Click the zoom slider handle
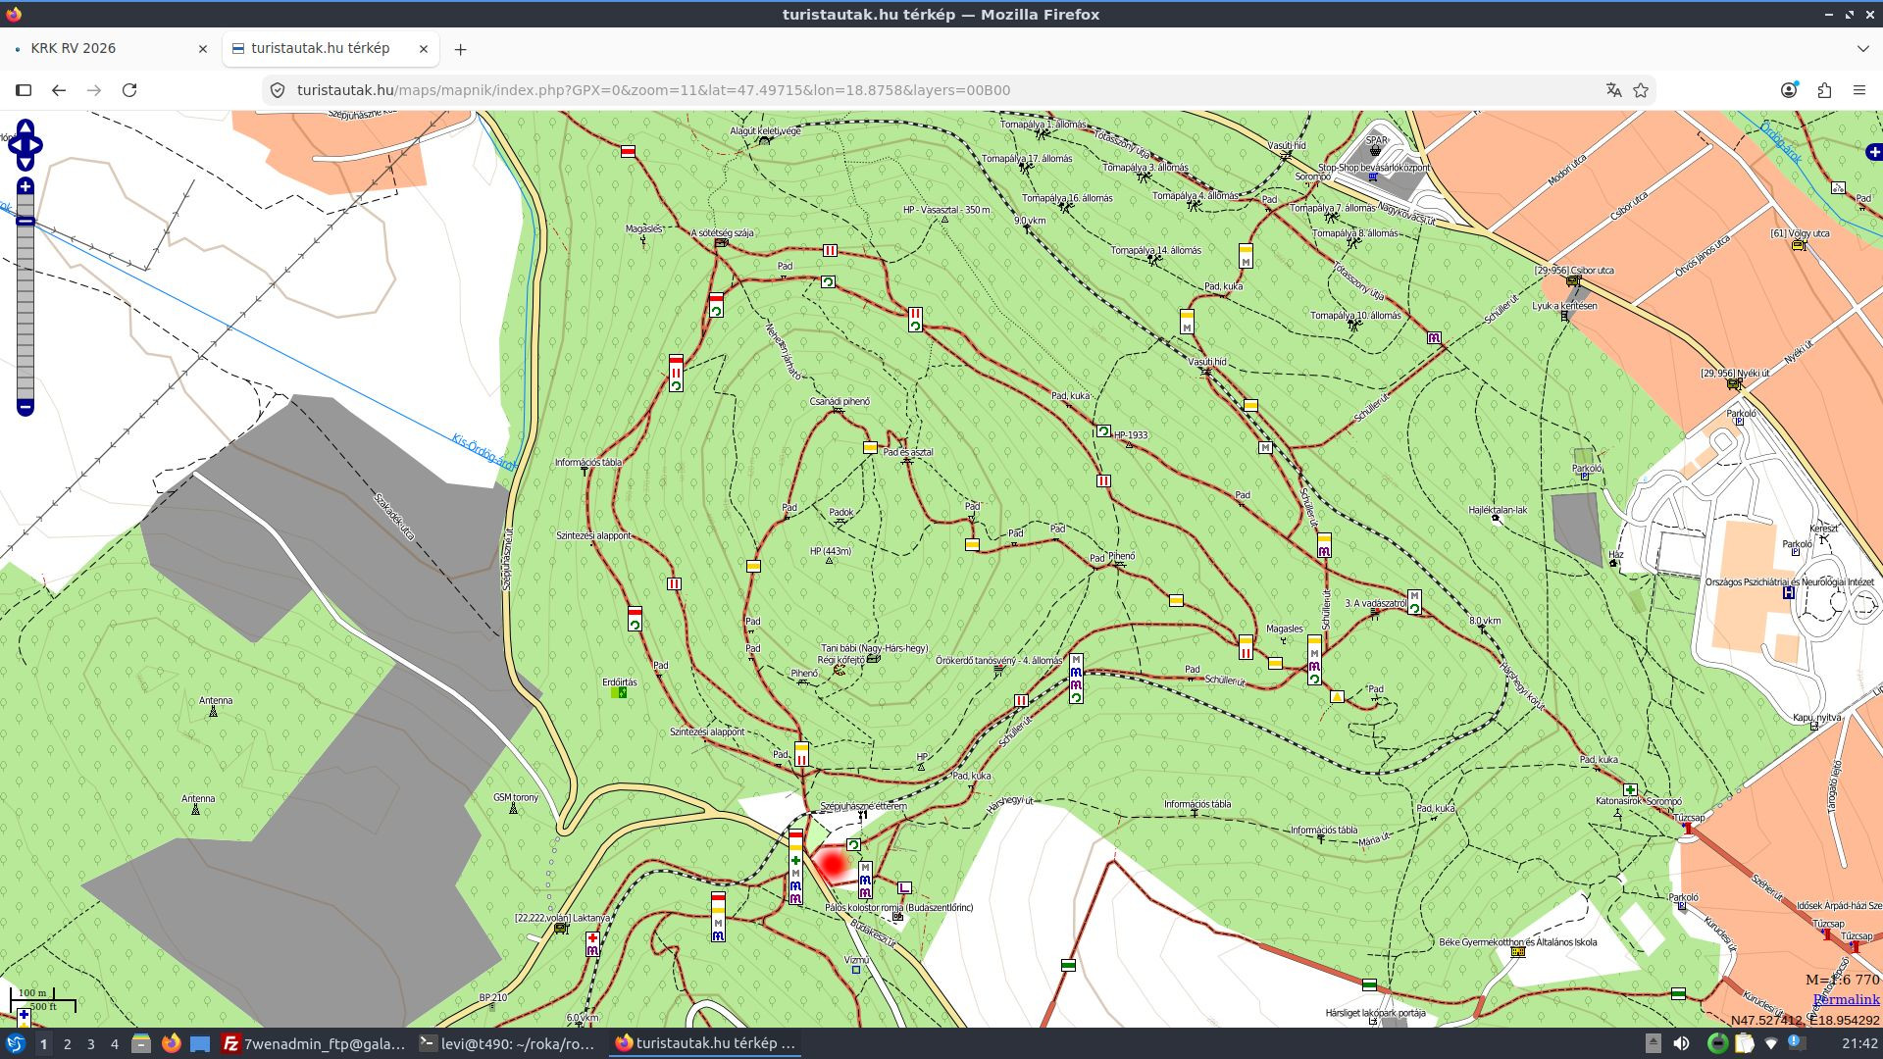 (25, 222)
